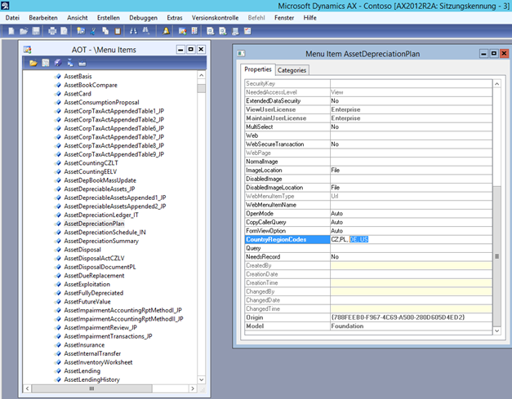Select AssetBookCompare in the menu items list
Image resolution: width=512 pixels, height=399 pixels.
tap(89, 85)
